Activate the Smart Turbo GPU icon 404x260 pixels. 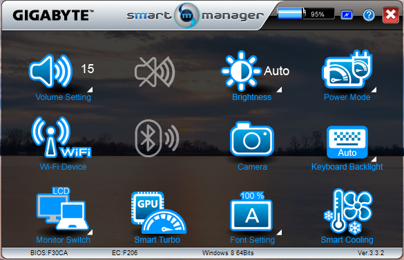coord(159,212)
